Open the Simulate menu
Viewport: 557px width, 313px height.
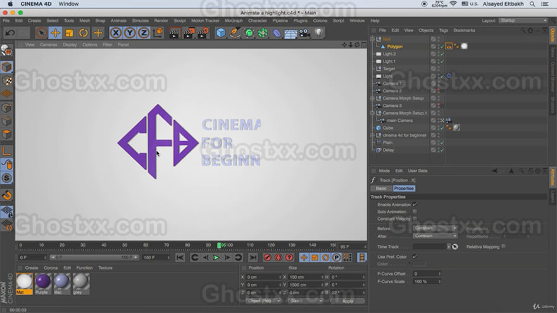(x=141, y=21)
